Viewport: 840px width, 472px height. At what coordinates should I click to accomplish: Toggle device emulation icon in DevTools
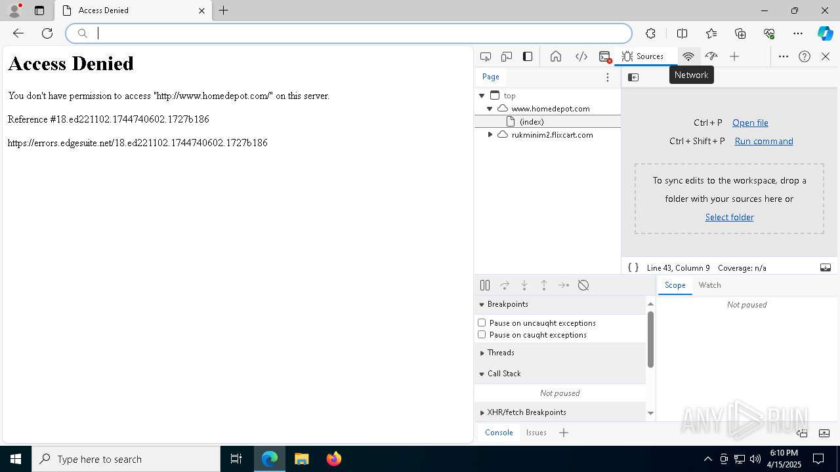pos(507,56)
